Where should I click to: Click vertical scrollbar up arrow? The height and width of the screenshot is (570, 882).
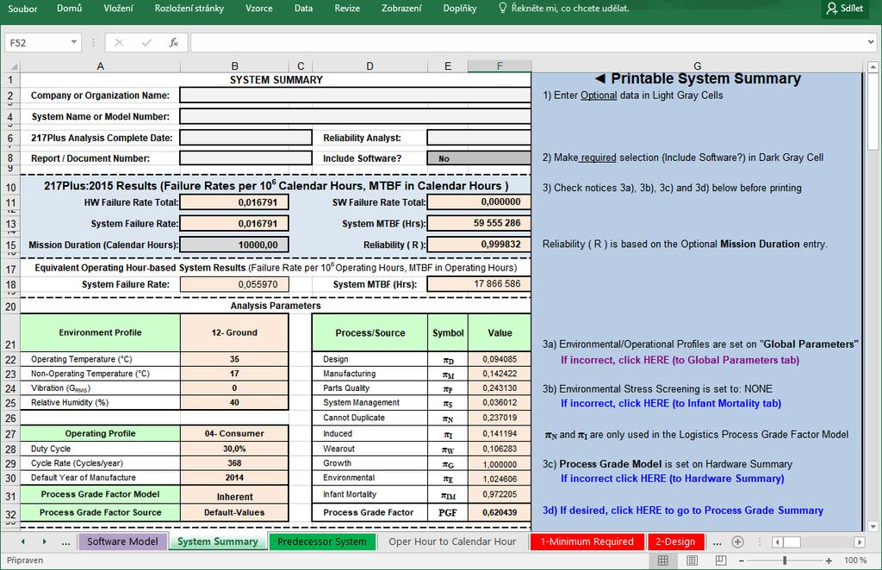point(873,67)
